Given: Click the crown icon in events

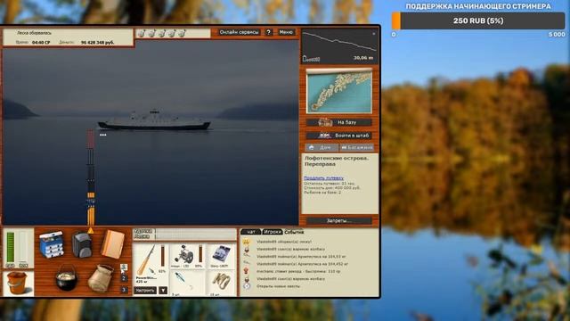Looking at the screenshot, I should (x=246, y=242).
